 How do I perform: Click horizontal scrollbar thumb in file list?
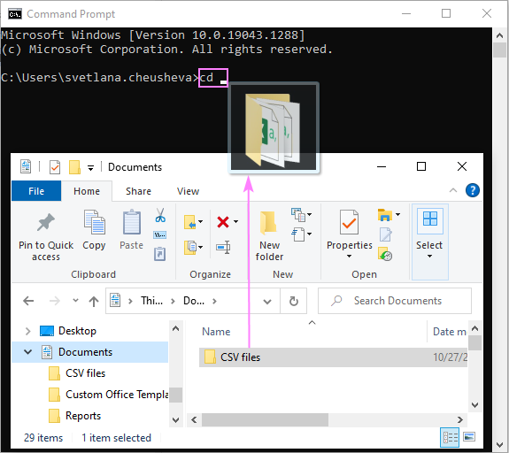click(x=265, y=420)
